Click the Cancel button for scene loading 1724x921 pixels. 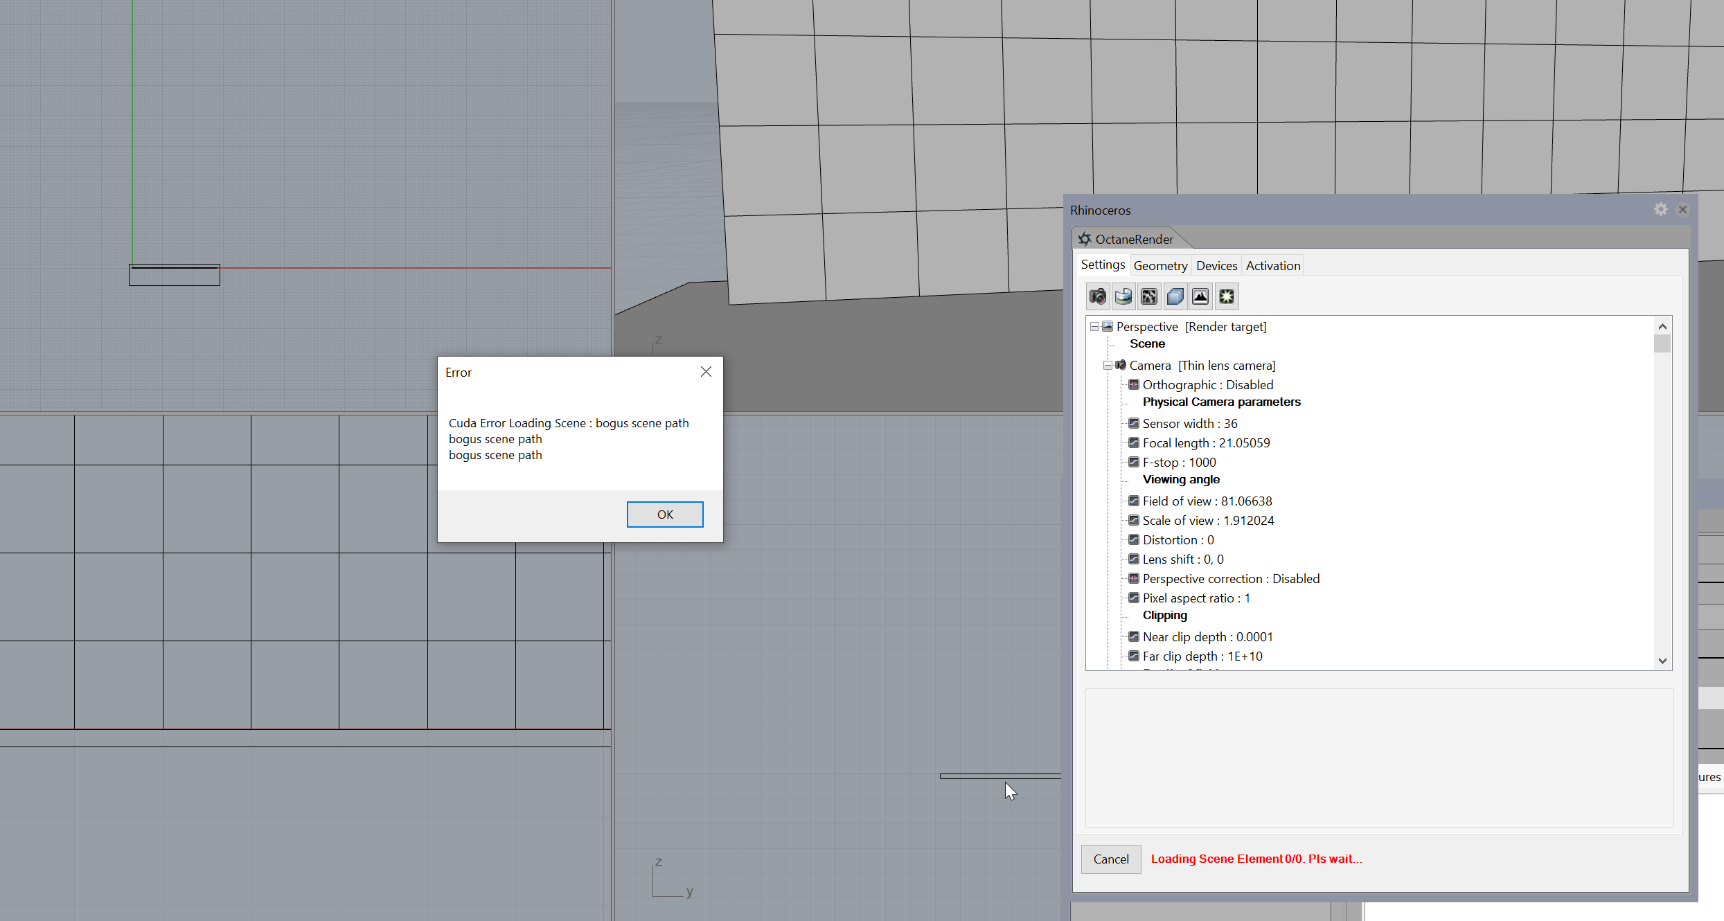point(1110,859)
